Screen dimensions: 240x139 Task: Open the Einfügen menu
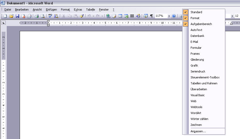coord(51,10)
